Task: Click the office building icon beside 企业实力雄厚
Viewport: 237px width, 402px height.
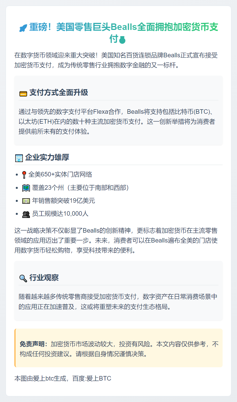Action: coord(19,158)
